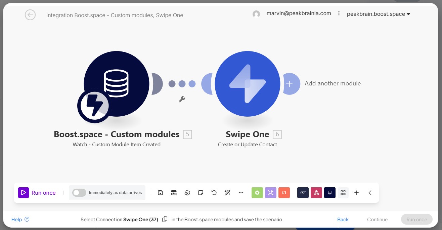Click the Run once button at bottom right
Image resolution: width=442 pixels, height=230 pixels.
[417, 220]
